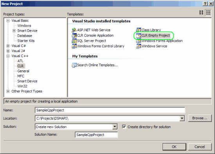
Task: Expand the Visual J# node
Action: click(8, 51)
